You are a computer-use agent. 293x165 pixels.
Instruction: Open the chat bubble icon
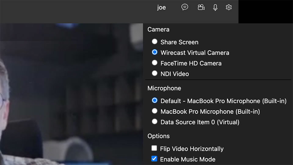point(185,7)
